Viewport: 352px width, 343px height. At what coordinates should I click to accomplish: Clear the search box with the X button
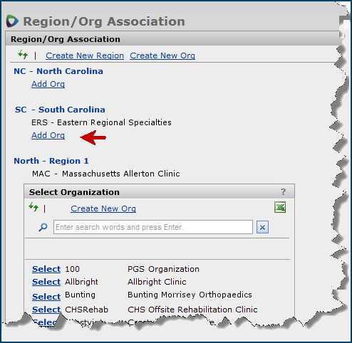pyautogui.click(x=262, y=227)
